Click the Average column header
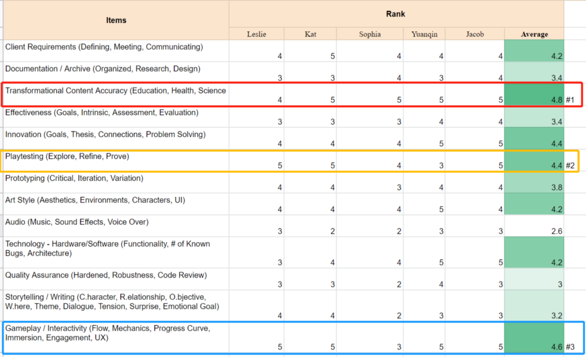This screenshot has width=586, height=357. coord(534,34)
